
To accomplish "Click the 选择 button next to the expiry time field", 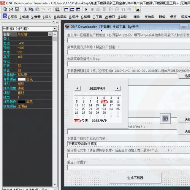I will pyautogui.click(x=184, y=76).
